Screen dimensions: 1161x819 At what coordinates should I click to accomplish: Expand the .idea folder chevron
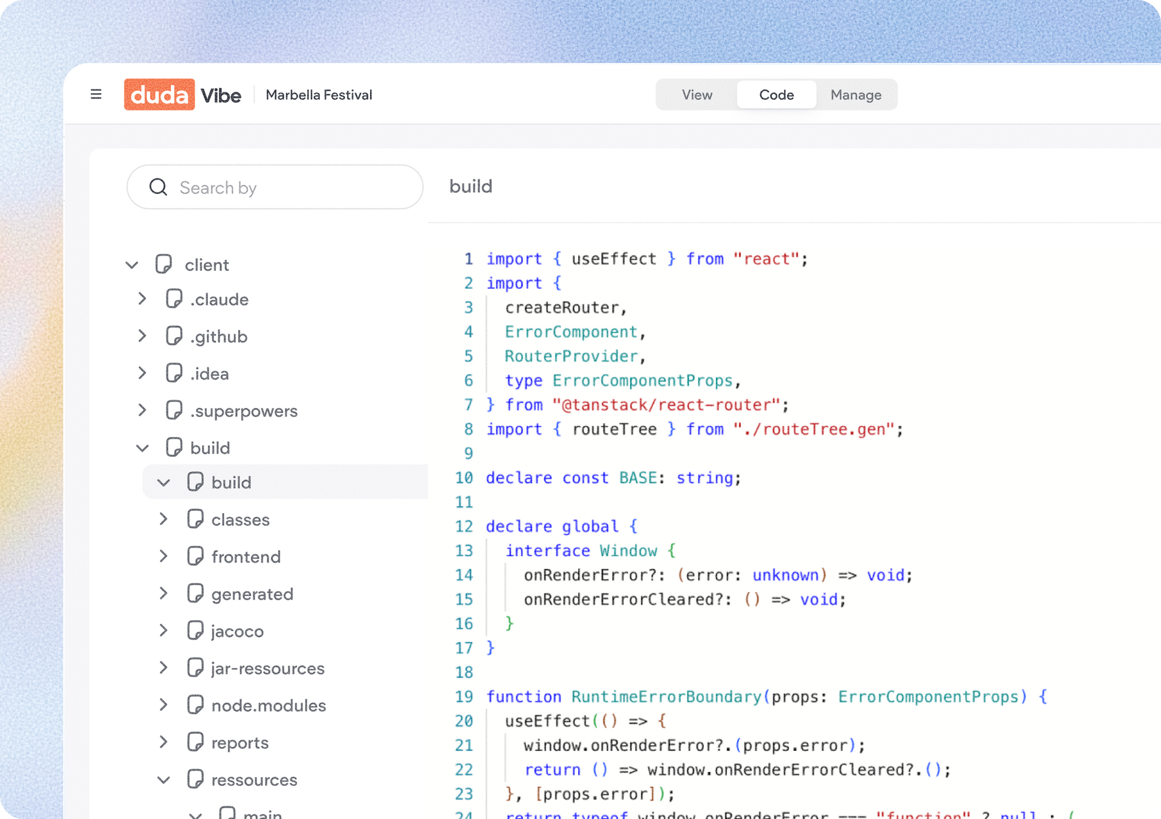point(142,373)
